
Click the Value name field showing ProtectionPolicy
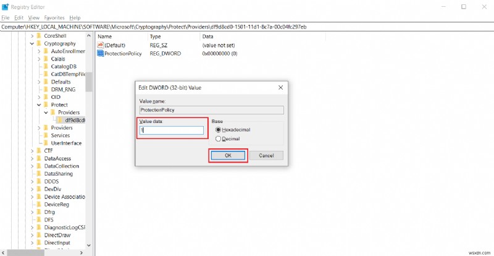pyautogui.click(x=212, y=110)
